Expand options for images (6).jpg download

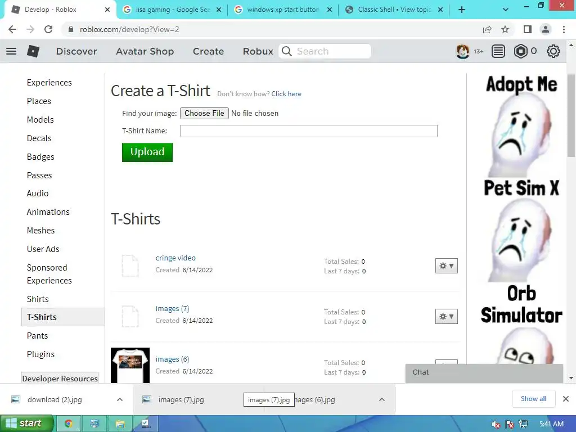[x=382, y=399]
